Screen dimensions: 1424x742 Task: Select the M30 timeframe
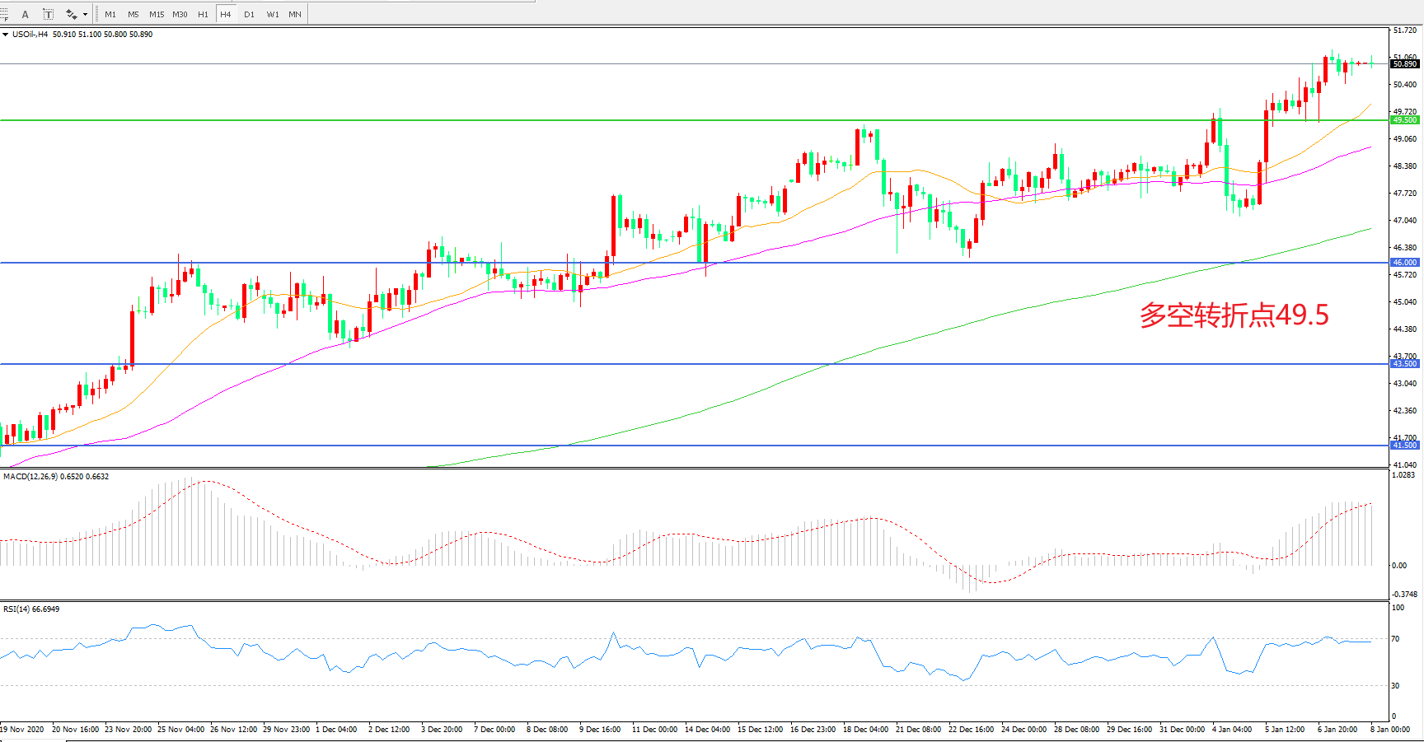coord(180,14)
